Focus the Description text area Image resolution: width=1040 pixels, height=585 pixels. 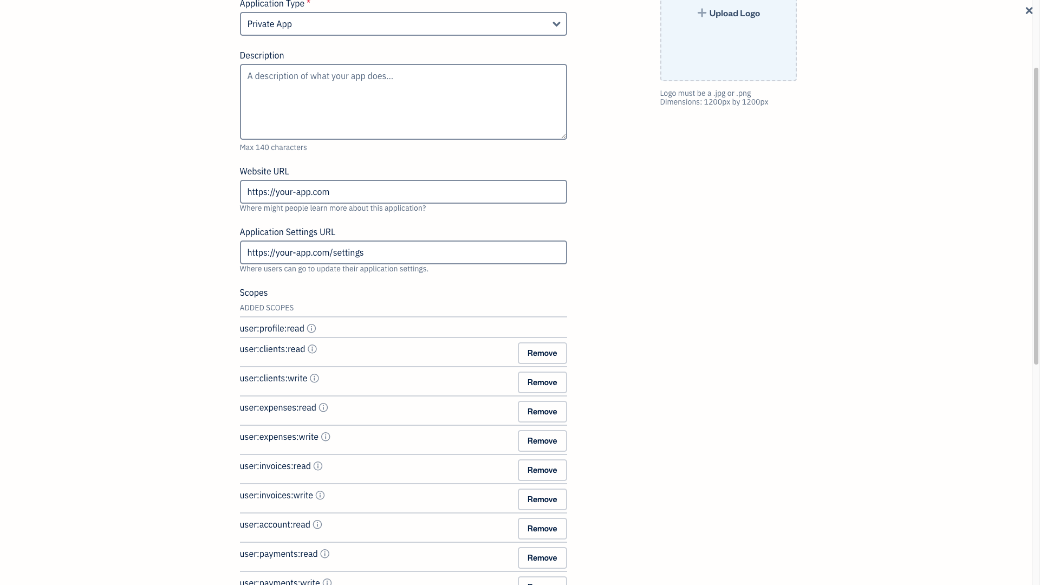403,102
